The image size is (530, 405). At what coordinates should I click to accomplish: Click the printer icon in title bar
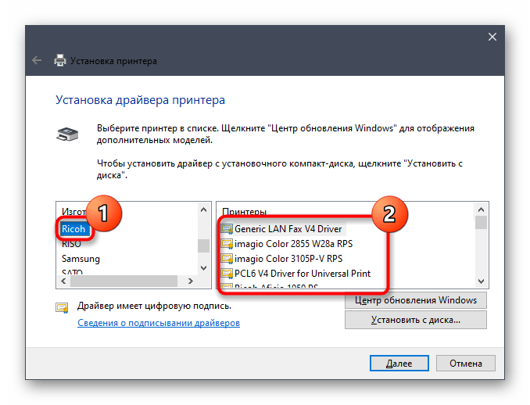(60, 60)
